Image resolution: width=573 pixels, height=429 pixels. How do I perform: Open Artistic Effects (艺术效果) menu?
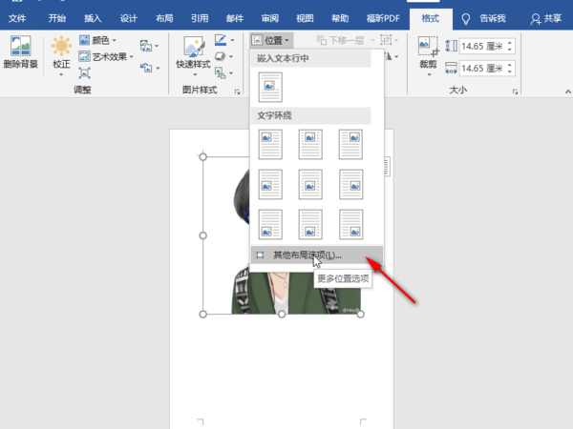(106, 56)
